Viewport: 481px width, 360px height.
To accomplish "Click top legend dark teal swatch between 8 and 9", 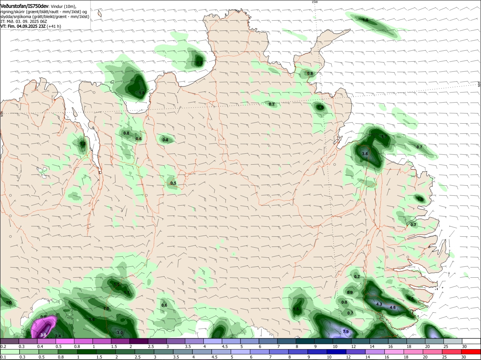I will tap(305, 341).
